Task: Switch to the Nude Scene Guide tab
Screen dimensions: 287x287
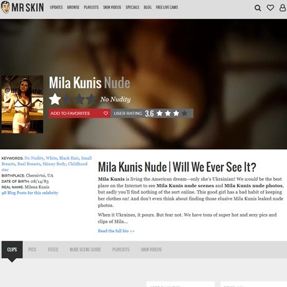Action: [x=85, y=250]
